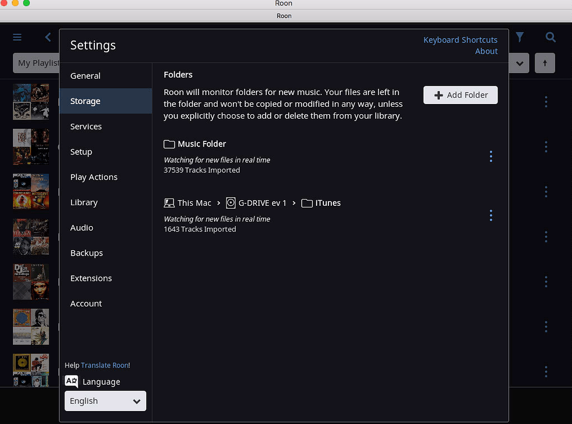
Task: Open Keyboard Shortcuts link
Action: point(461,40)
